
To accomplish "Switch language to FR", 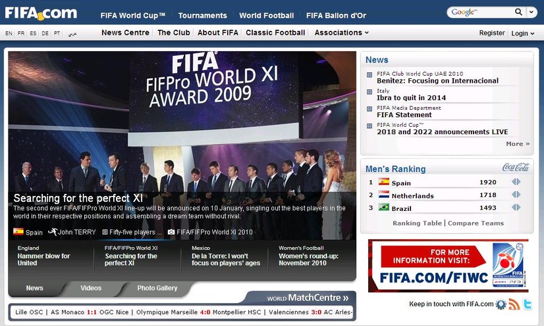I will [x=21, y=34].
